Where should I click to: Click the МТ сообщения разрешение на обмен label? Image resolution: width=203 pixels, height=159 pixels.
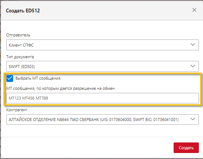61,88
